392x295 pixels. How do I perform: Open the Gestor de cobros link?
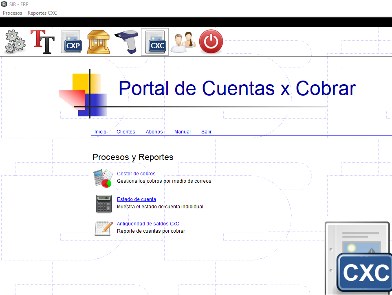pyautogui.click(x=136, y=173)
